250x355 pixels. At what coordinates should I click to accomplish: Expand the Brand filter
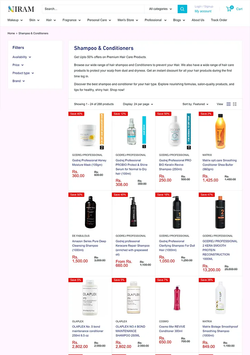[x=19, y=81]
